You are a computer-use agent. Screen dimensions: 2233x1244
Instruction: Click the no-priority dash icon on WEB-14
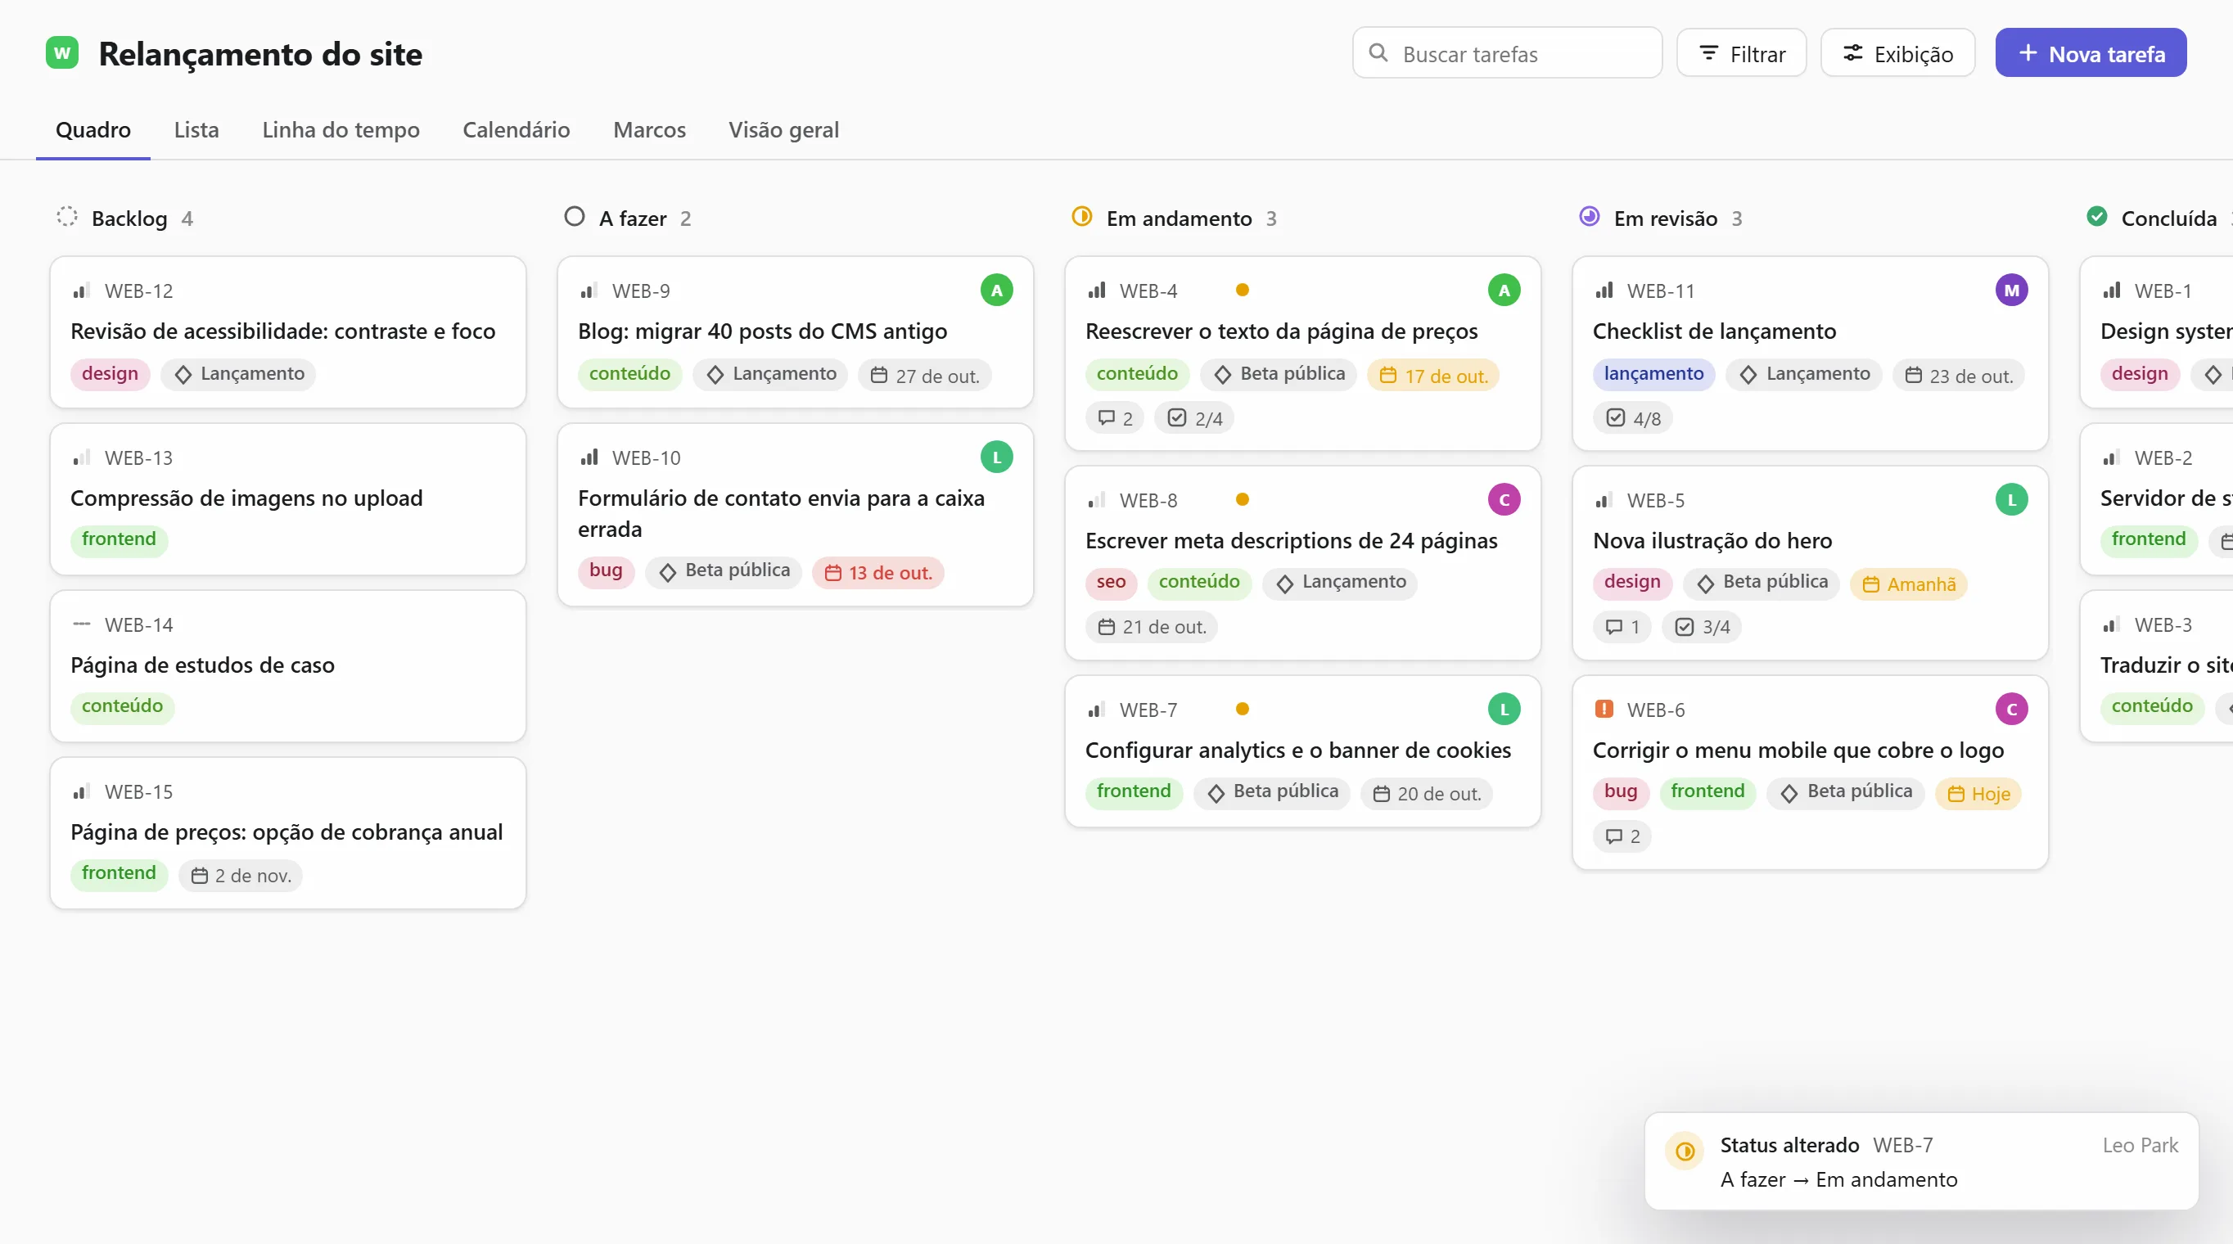tap(82, 624)
